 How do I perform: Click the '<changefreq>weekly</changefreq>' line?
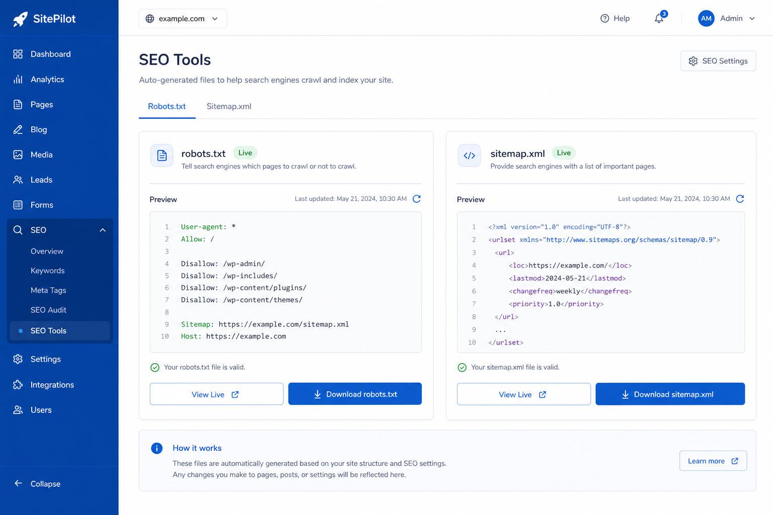pos(570,291)
